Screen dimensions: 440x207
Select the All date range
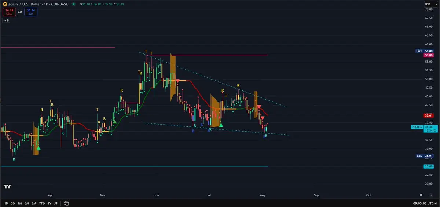(56, 203)
